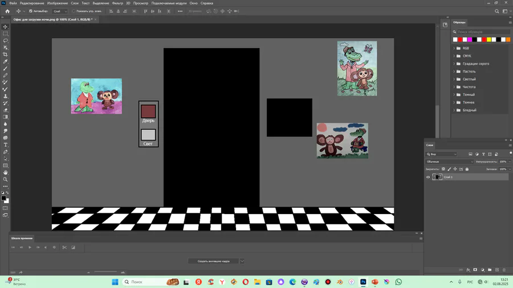Toggle lock position
Viewport: 513px width, 288px height.
pyautogui.click(x=455, y=169)
